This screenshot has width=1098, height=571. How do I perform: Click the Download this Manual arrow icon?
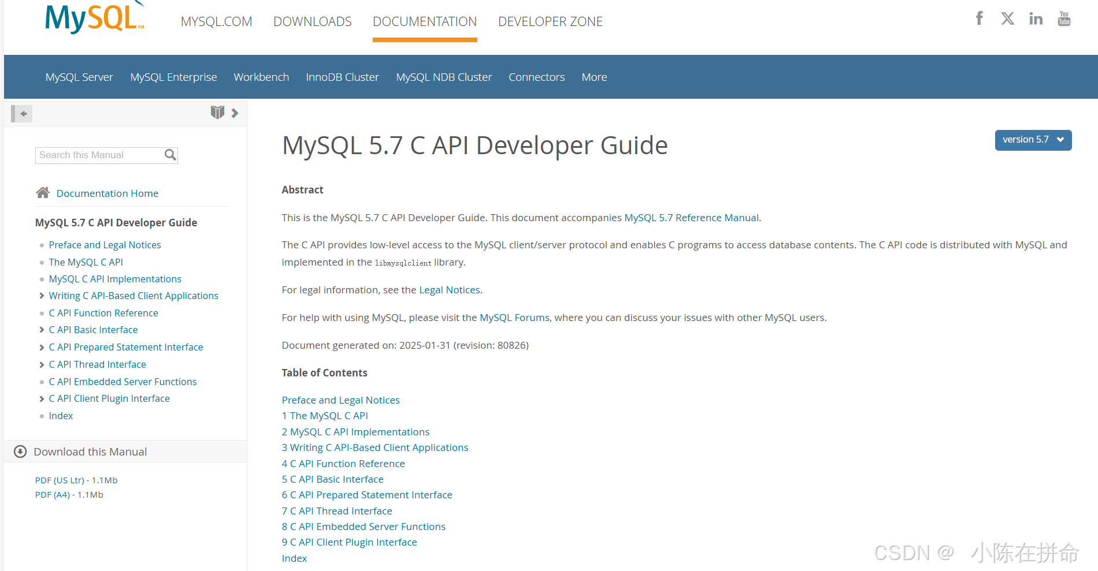20,451
